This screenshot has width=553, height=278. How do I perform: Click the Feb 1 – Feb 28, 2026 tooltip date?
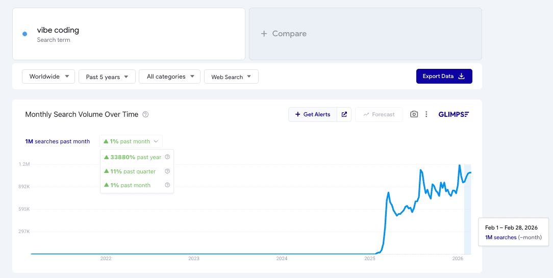coord(511,228)
